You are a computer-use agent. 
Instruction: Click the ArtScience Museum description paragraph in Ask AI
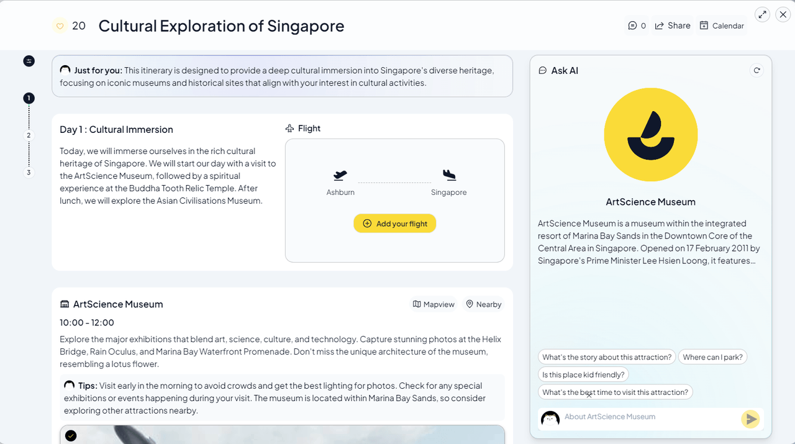point(649,242)
